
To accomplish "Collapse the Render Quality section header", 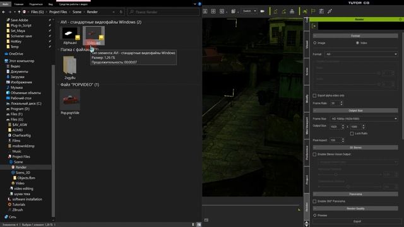I will coord(355,209).
